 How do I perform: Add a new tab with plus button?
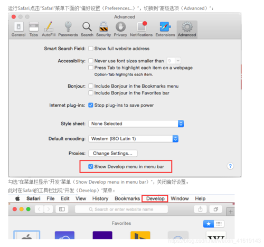[231, 212]
